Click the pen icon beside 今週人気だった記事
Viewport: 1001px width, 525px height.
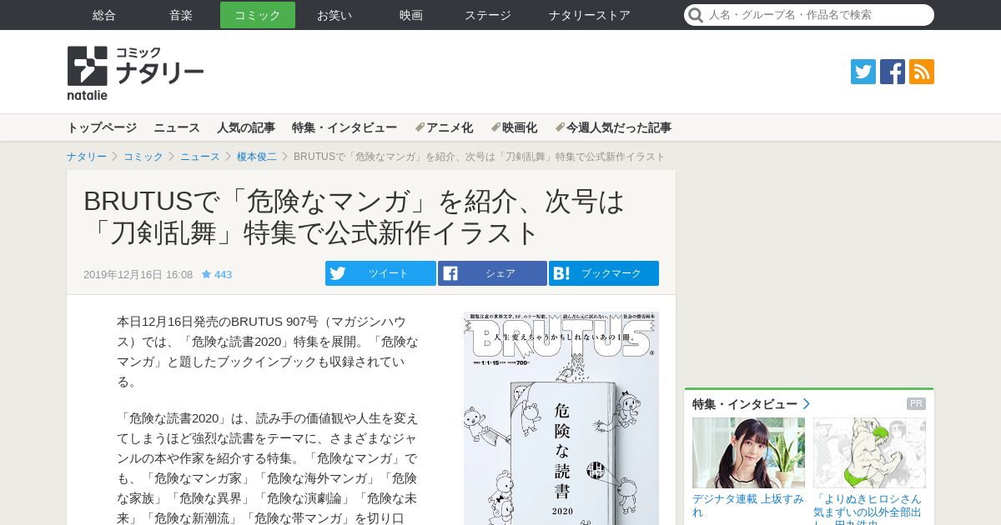point(560,127)
